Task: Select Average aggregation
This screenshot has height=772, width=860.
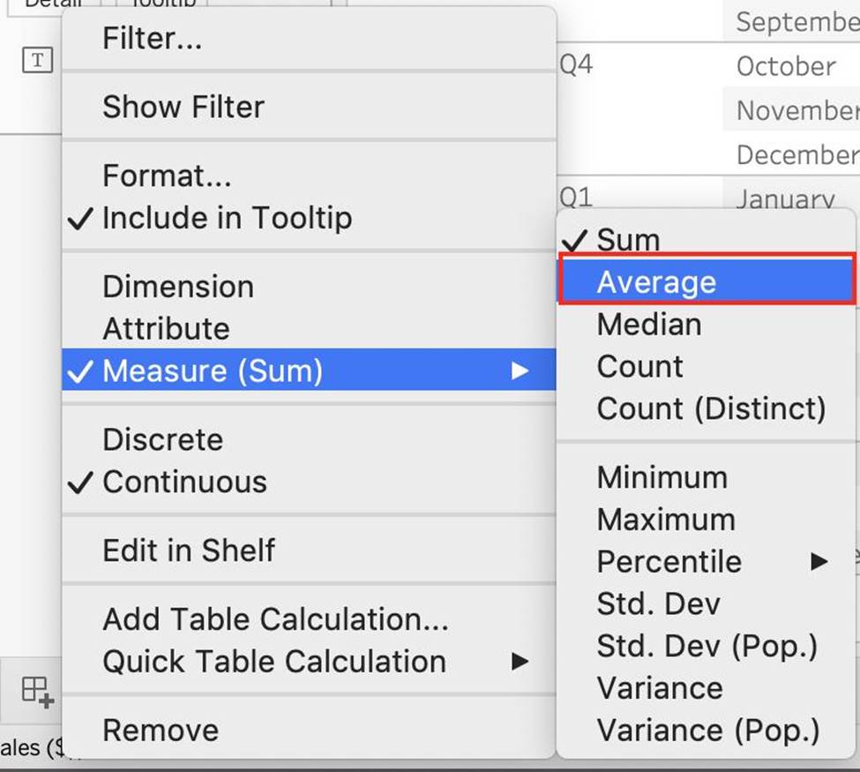Action: click(x=656, y=282)
